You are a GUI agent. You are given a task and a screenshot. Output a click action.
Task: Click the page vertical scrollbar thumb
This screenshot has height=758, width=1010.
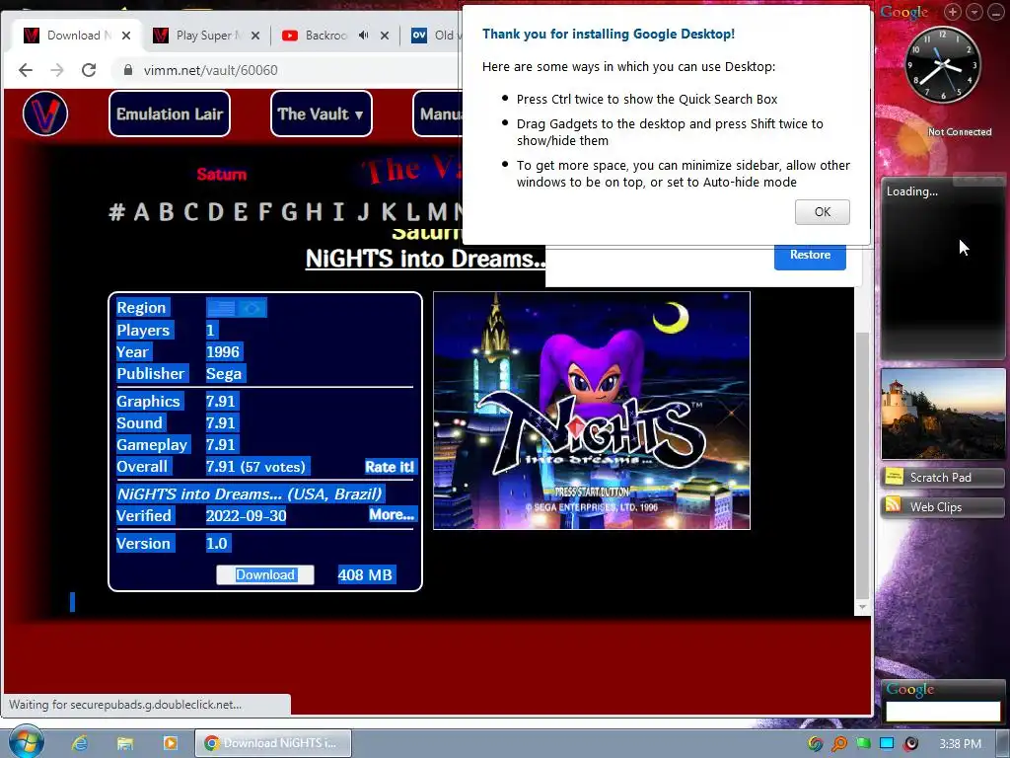pyautogui.click(x=862, y=466)
